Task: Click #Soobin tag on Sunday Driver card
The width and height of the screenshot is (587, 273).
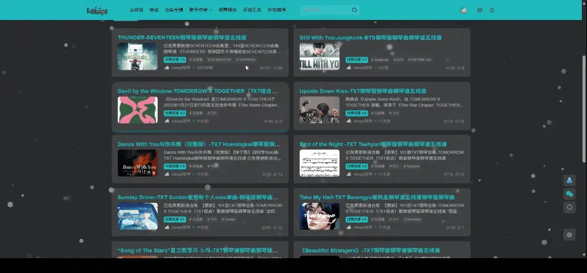Action: (x=228, y=219)
